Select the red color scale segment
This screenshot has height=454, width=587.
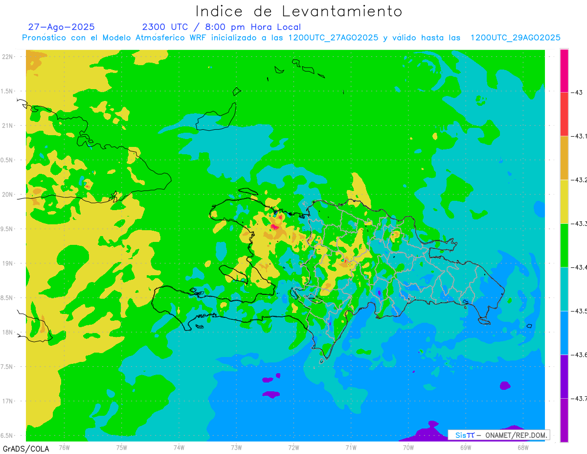point(564,114)
